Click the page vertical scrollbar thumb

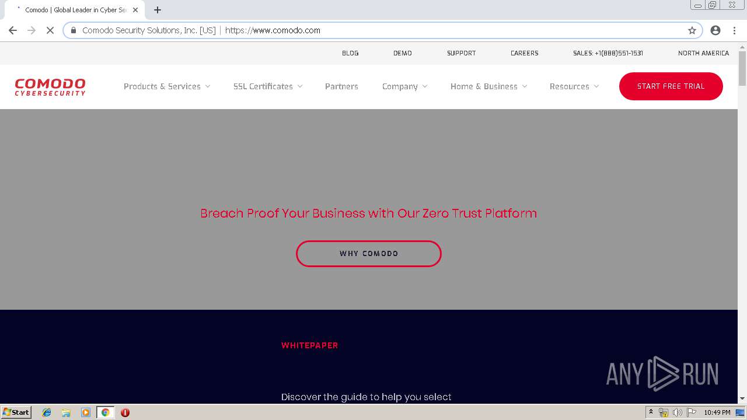742,69
